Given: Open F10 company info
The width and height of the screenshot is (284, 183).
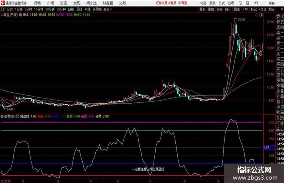Looking at the screenshot, I should point(245,9).
